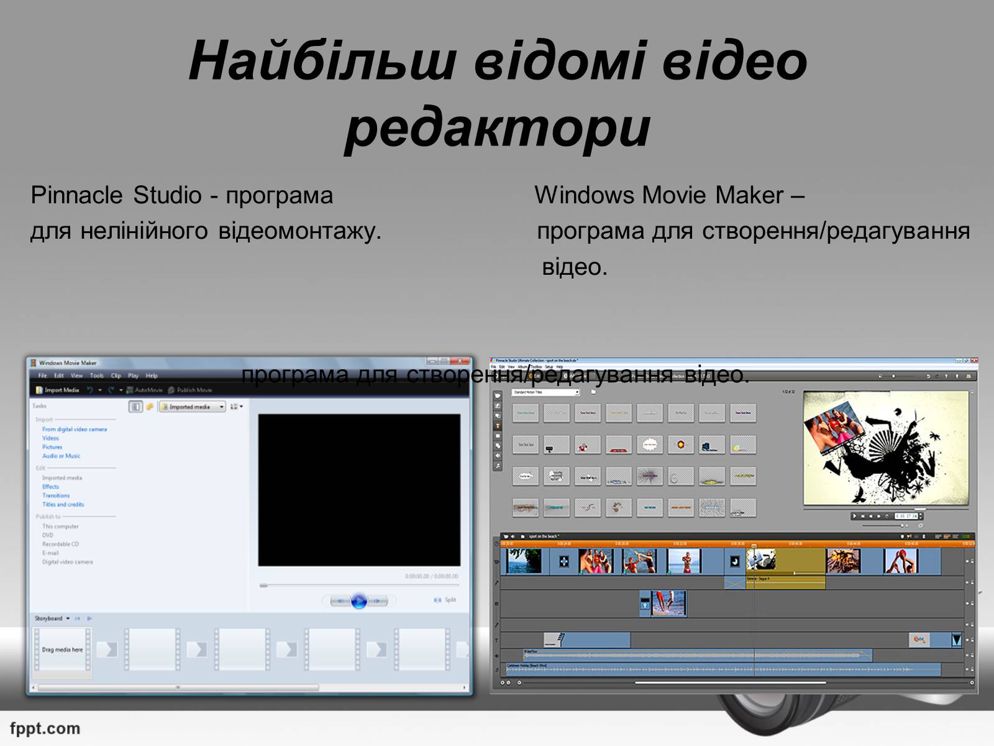Select the Transitions tab icon in Pinnacle album
The width and height of the screenshot is (994, 746).
coord(497,406)
